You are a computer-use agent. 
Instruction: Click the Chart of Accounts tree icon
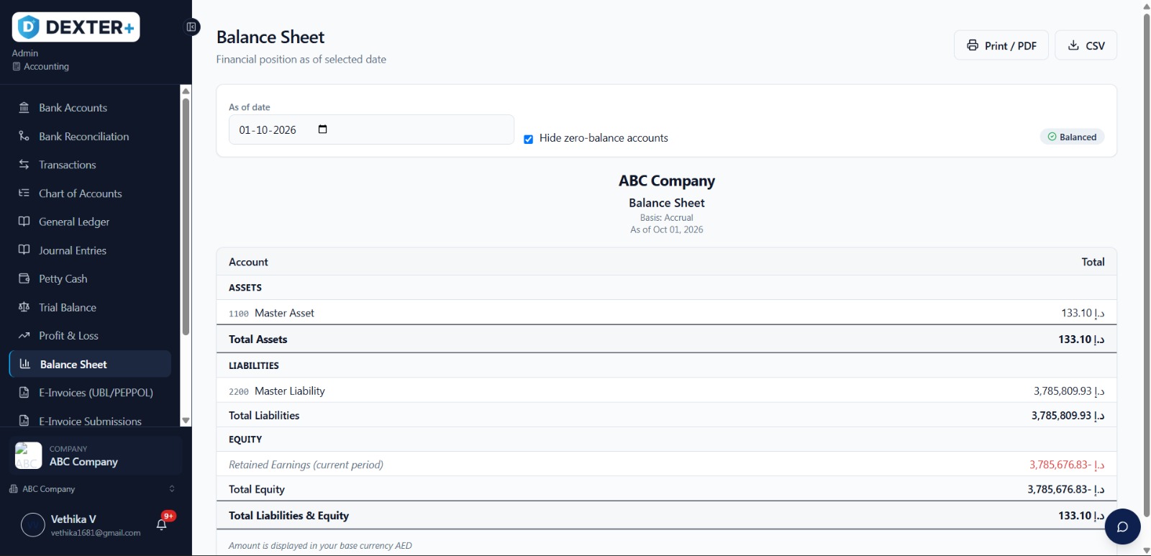[24, 193]
